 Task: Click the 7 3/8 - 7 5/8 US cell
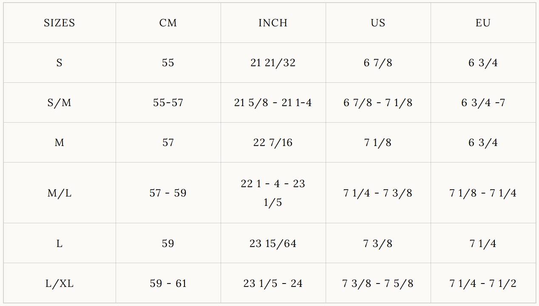pos(378,284)
